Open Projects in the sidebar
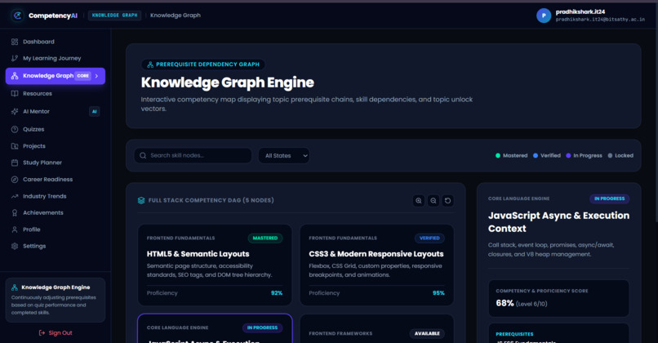 click(56, 146)
